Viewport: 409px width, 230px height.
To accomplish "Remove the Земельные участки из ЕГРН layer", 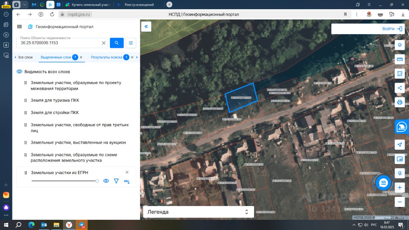I will coord(127,172).
